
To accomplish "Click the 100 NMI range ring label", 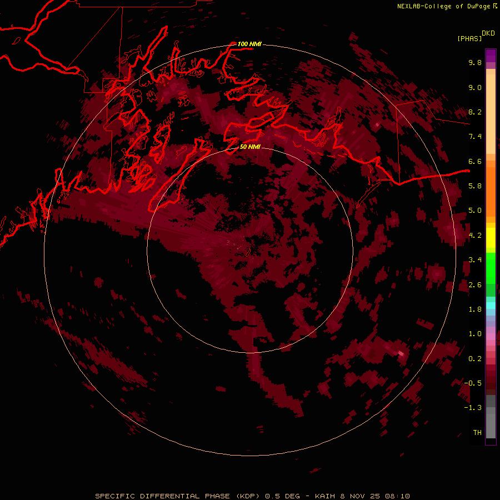I will pos(249,44).
